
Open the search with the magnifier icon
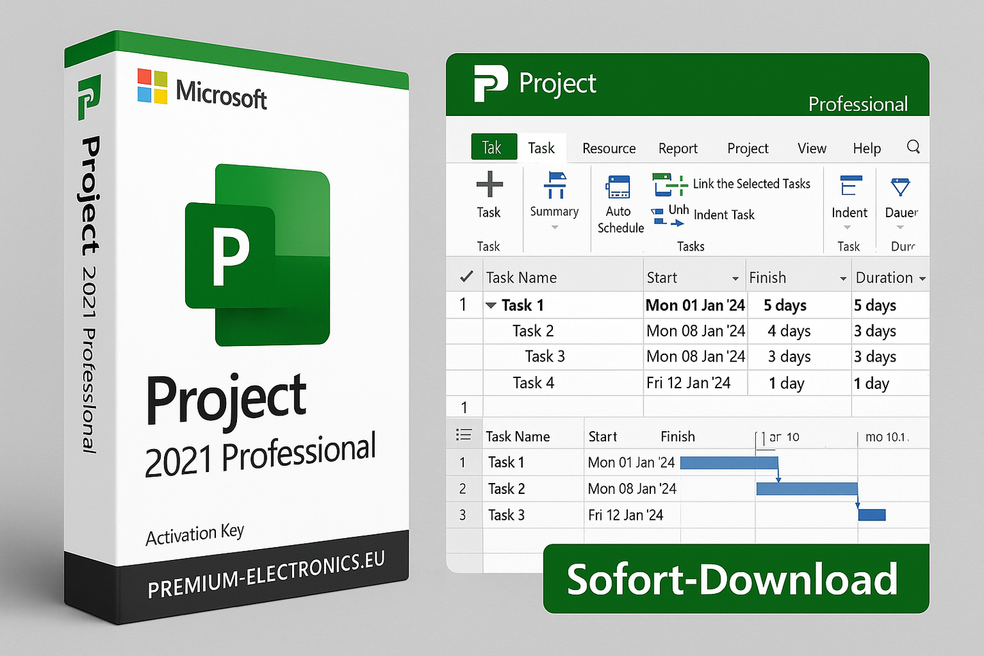pyautogui.click(x=913, y=146)
